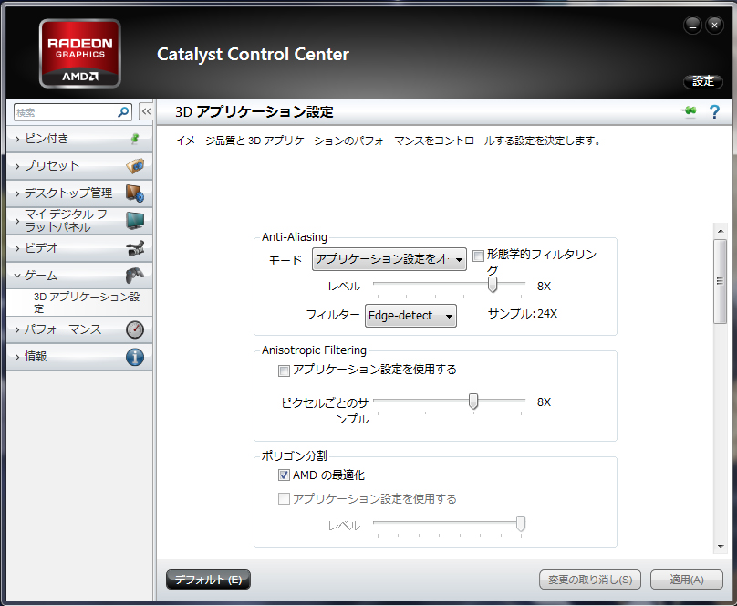The image size is (737, 606).
Task: Click the Radeon Graphics AMD logo
Action: tap(80, 54)
